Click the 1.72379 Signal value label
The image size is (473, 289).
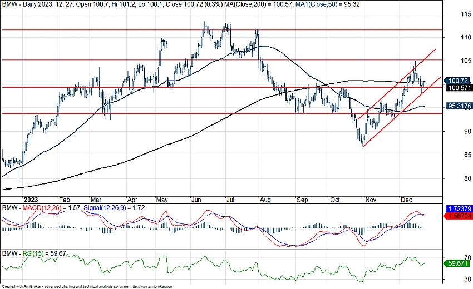(x=459, y=208)
